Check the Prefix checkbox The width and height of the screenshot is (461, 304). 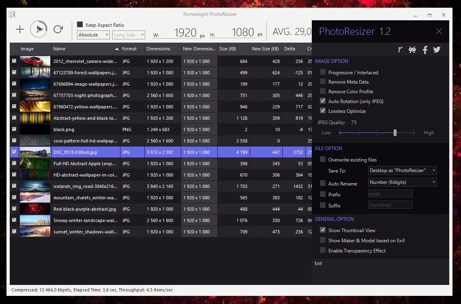[x=323, y=194]
